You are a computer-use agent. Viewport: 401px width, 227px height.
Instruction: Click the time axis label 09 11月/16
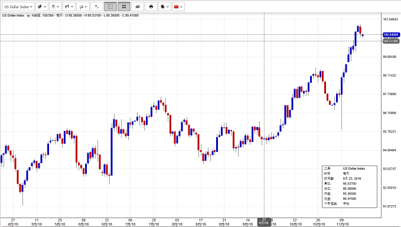coord(342,222)
